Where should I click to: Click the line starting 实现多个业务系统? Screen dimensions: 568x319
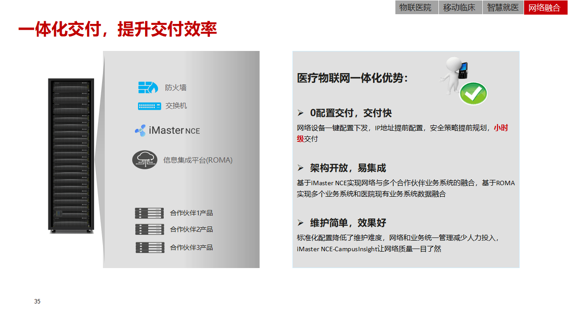(371, 194)
